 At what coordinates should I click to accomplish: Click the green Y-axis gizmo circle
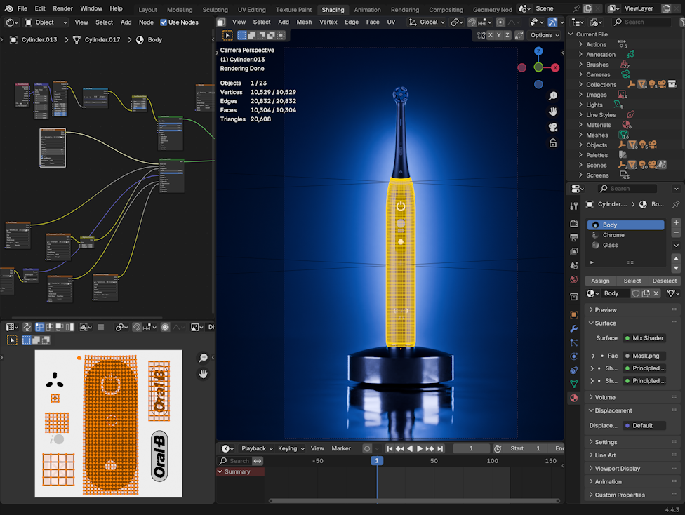(x=538, y=67)
